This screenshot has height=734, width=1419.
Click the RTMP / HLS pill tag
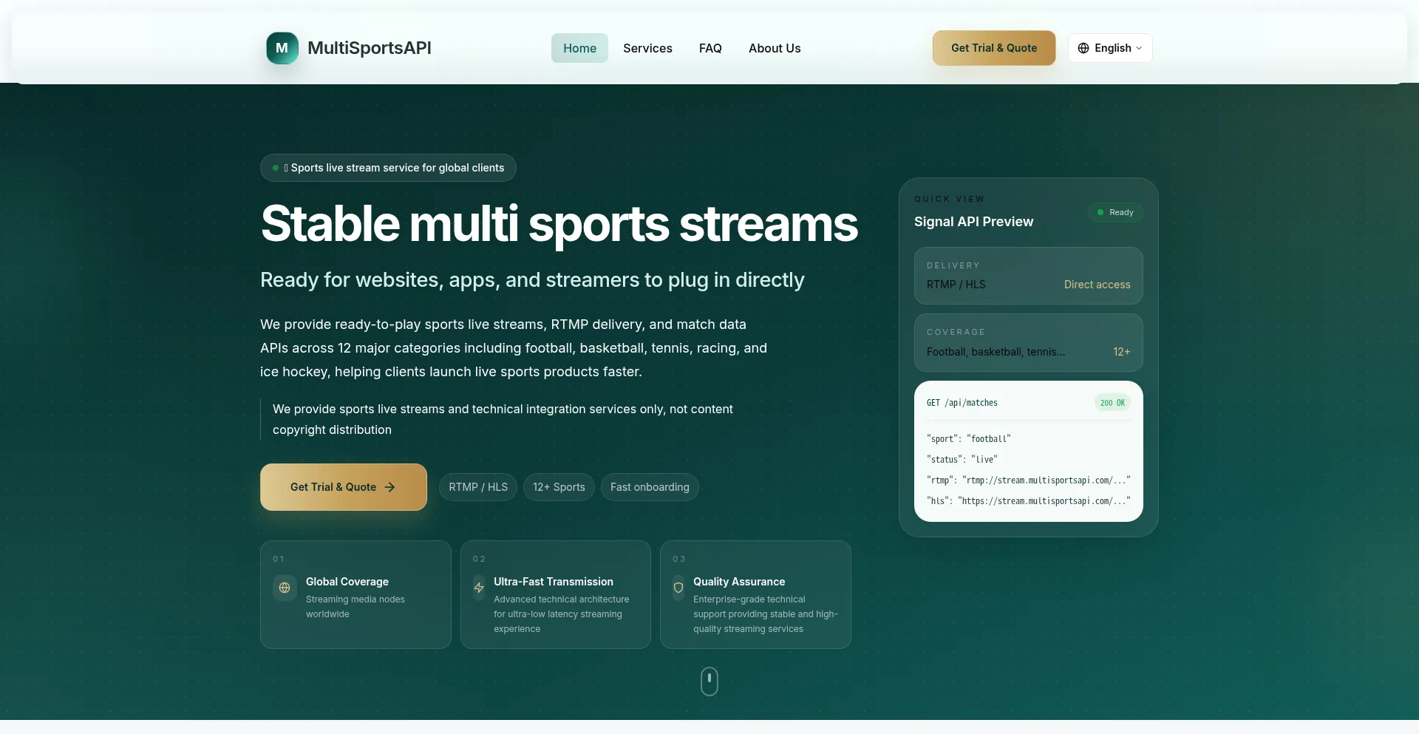(x=478, y=487)
